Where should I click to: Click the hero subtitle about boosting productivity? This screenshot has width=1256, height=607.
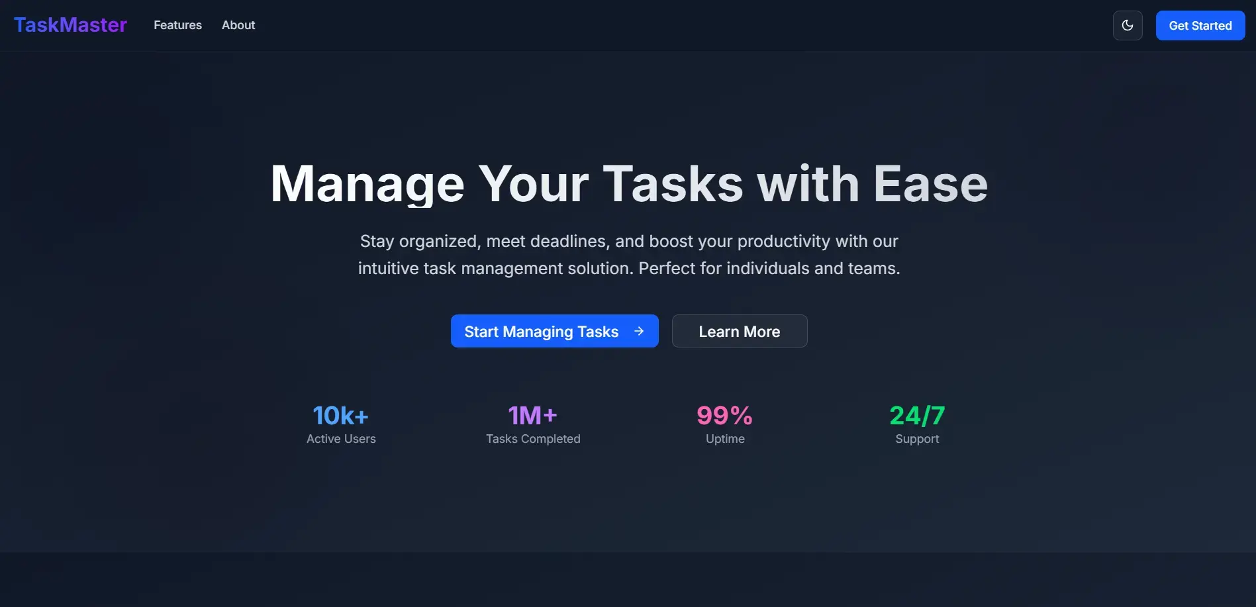coord(628,254)
